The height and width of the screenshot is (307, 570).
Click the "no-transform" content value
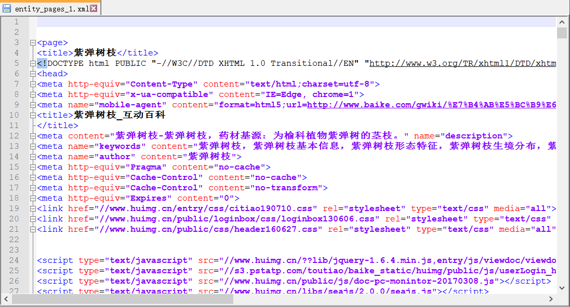[286, 188]
